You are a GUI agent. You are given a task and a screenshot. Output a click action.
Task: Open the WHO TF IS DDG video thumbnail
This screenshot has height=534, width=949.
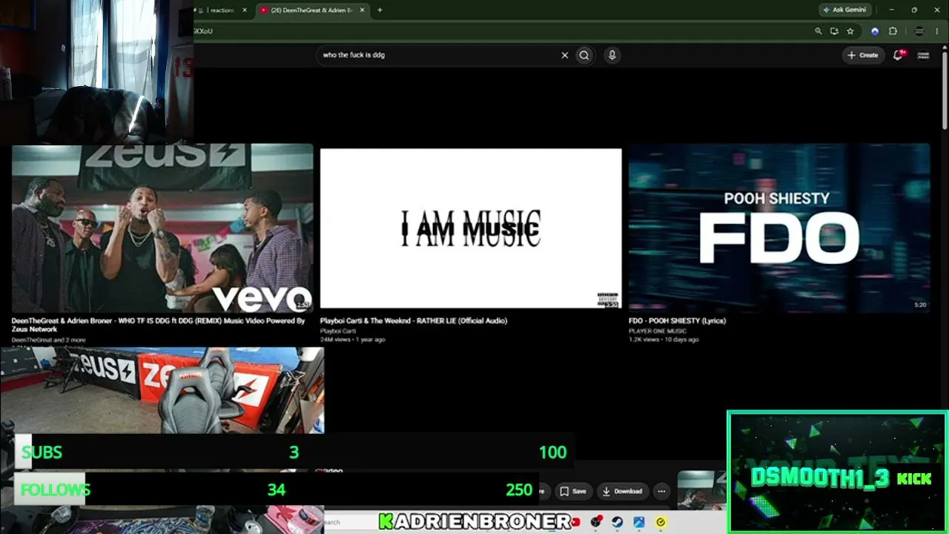click(162, 228)
